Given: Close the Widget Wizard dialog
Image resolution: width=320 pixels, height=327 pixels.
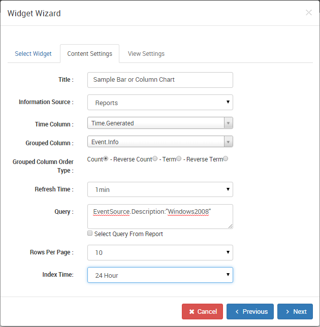Looking at the screenshot, I should pyautogui.click(x=308, y=13).
